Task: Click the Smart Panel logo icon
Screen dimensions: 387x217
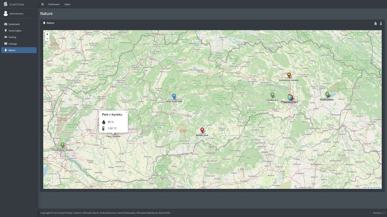Action: pyautogui.click(x=5, y=4)
